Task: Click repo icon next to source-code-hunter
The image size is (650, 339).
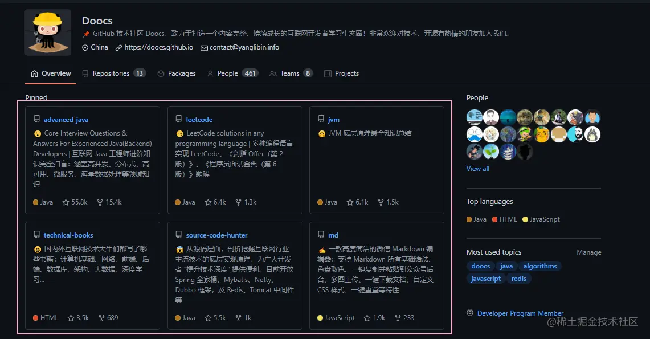Action: coord(179,235)
